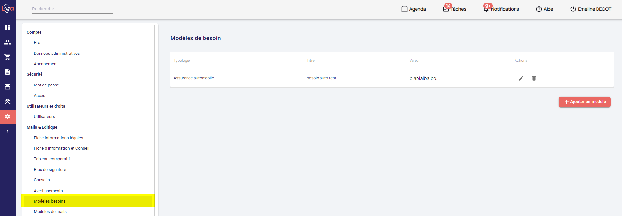Click the shopping cart sidebar icon

point(8,57)
